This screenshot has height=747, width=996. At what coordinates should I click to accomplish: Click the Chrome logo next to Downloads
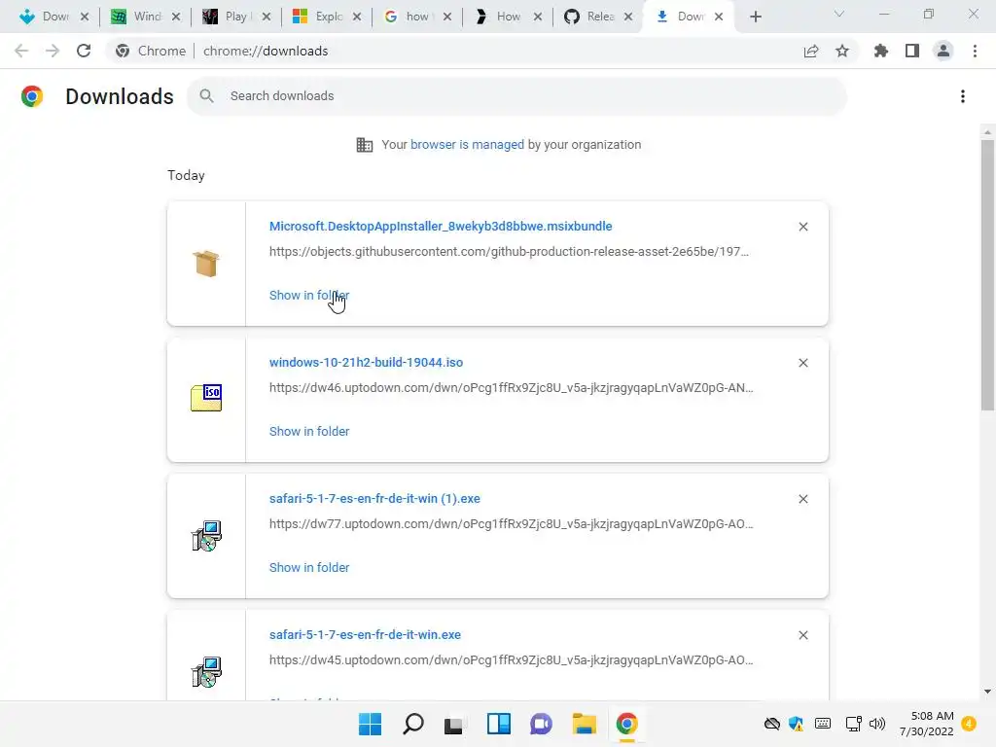32,96
